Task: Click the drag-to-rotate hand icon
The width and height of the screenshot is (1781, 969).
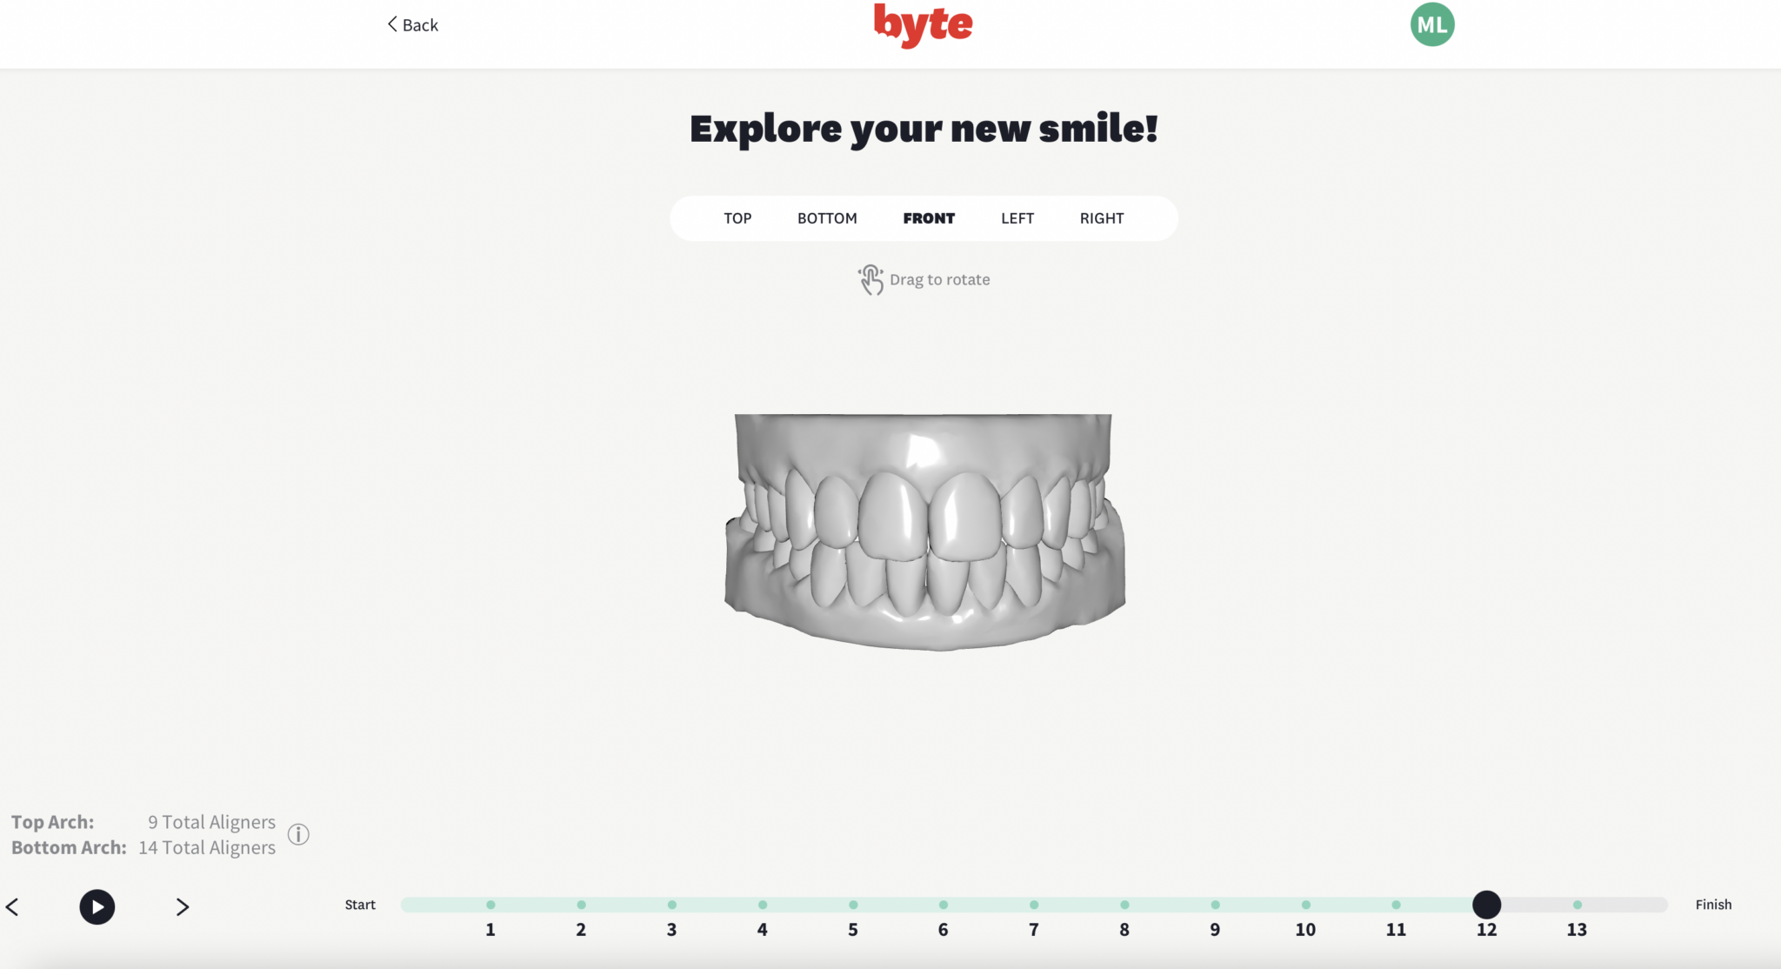Action: (870, 279)
